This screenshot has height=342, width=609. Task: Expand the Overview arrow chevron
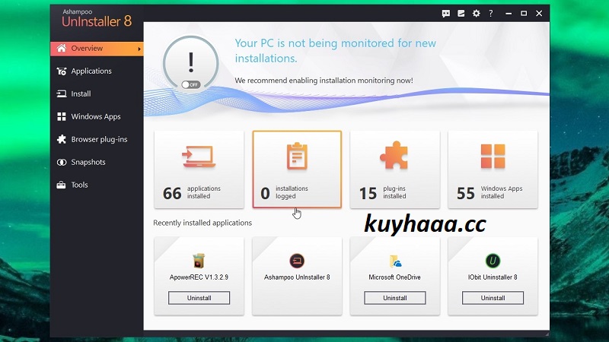[x=139, y=49]
